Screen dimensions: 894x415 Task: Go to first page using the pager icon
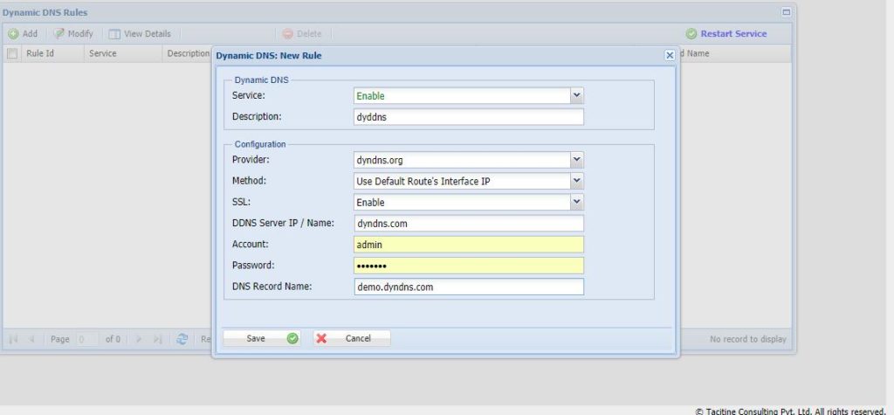pos(13,339)
